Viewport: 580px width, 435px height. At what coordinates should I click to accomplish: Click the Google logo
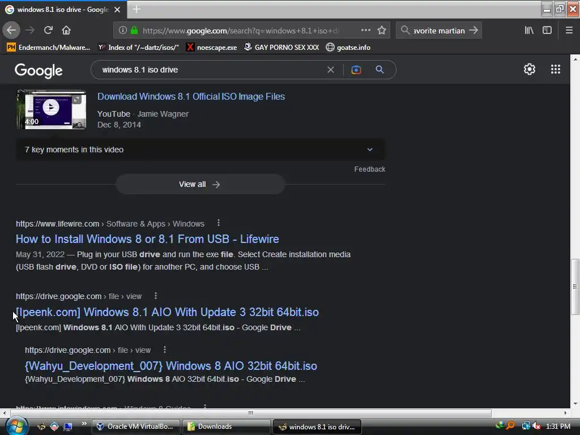39,70
